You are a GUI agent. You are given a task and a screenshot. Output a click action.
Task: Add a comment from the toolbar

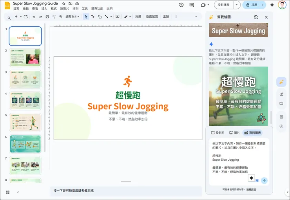(x=118, y=17)
